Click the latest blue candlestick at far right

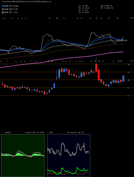click(123, 79)
